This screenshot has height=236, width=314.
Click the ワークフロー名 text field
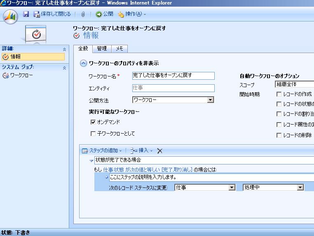(173, 76)
